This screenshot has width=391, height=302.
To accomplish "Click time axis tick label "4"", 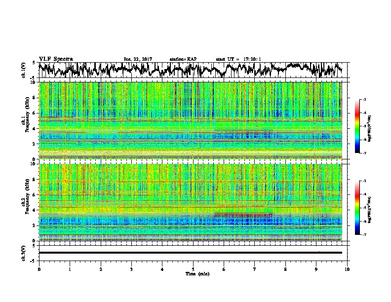I will [162, 269].
